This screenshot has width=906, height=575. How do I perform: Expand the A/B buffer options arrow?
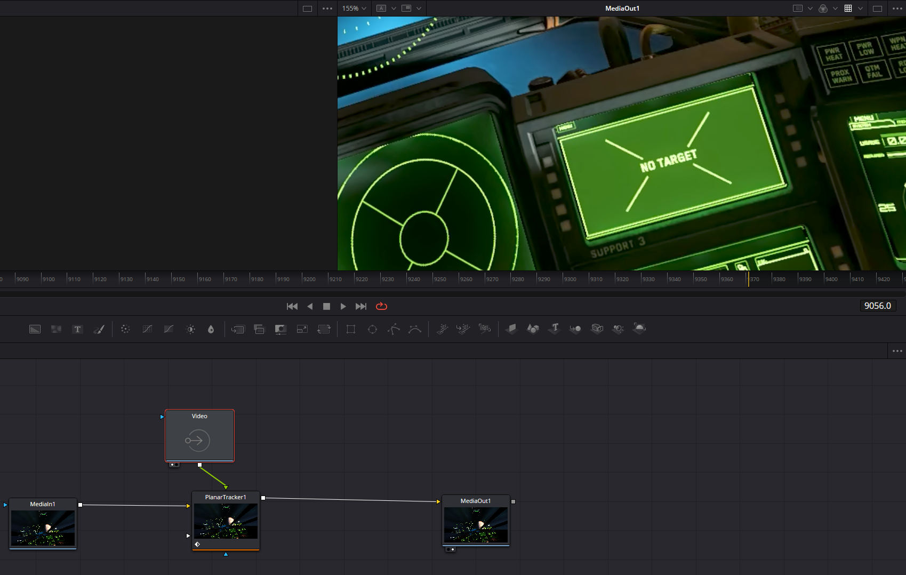point(394,9)
